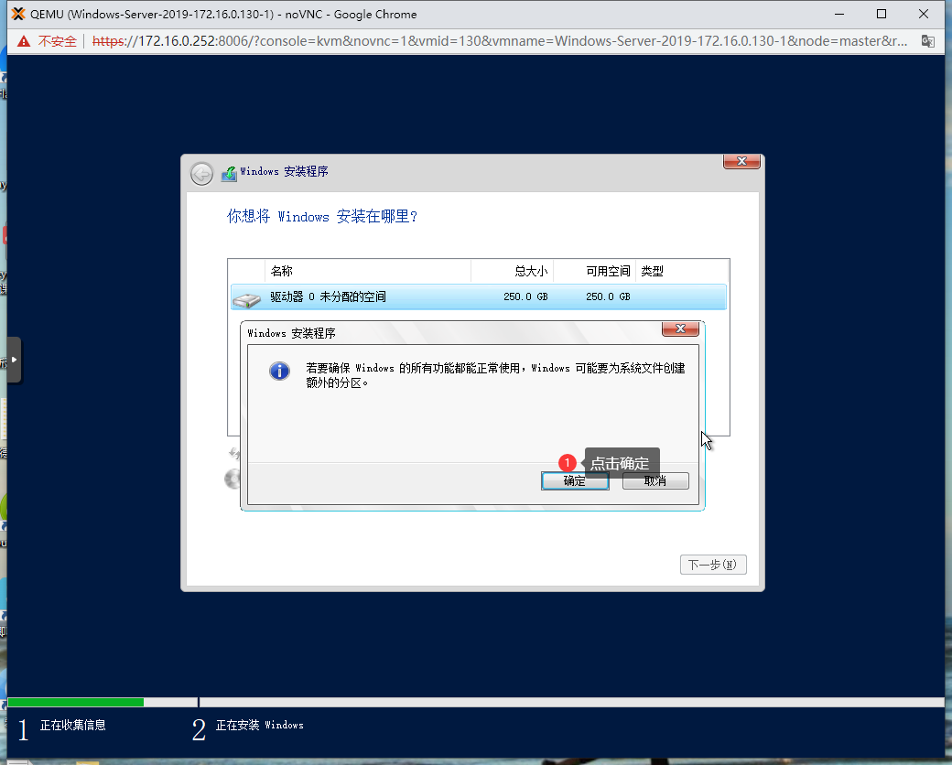The height and width of the screenshot is (765, 952).
Task: Click the 确定 button in the dialog
Action: click(574, 480)
